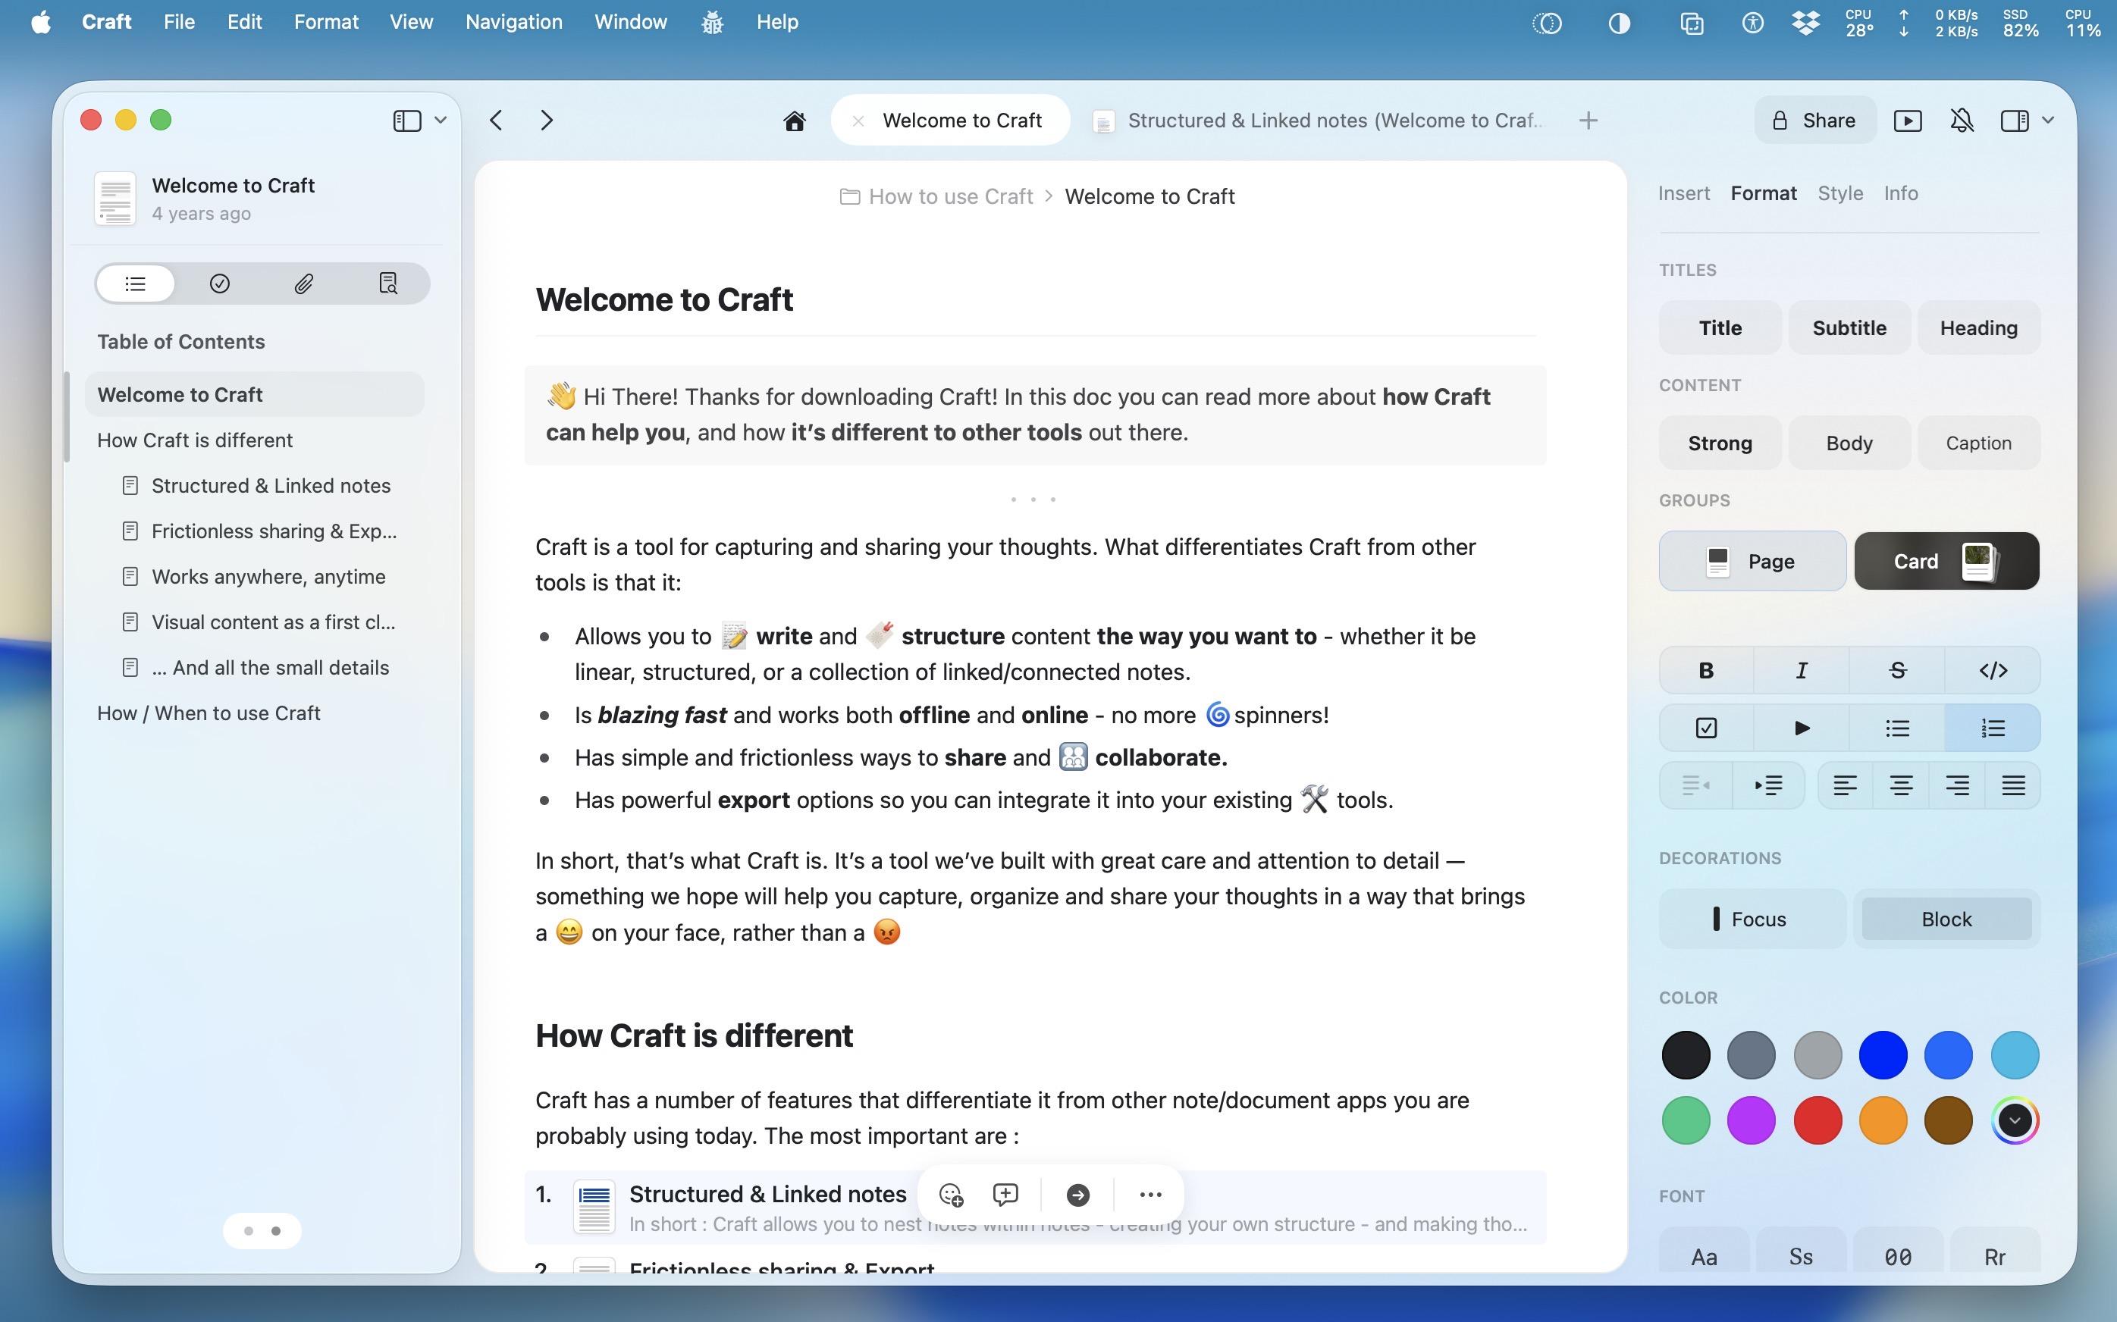This screenshot has width=2117, height=1322.
Task: Center align the text
Action: (1901, 785)
